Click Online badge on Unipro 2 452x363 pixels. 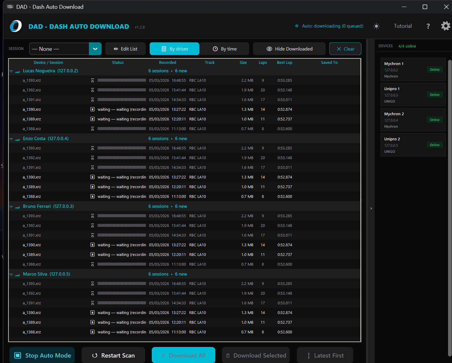pos(435,145)
